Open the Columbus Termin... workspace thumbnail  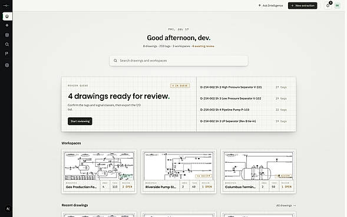coord(258,166)
